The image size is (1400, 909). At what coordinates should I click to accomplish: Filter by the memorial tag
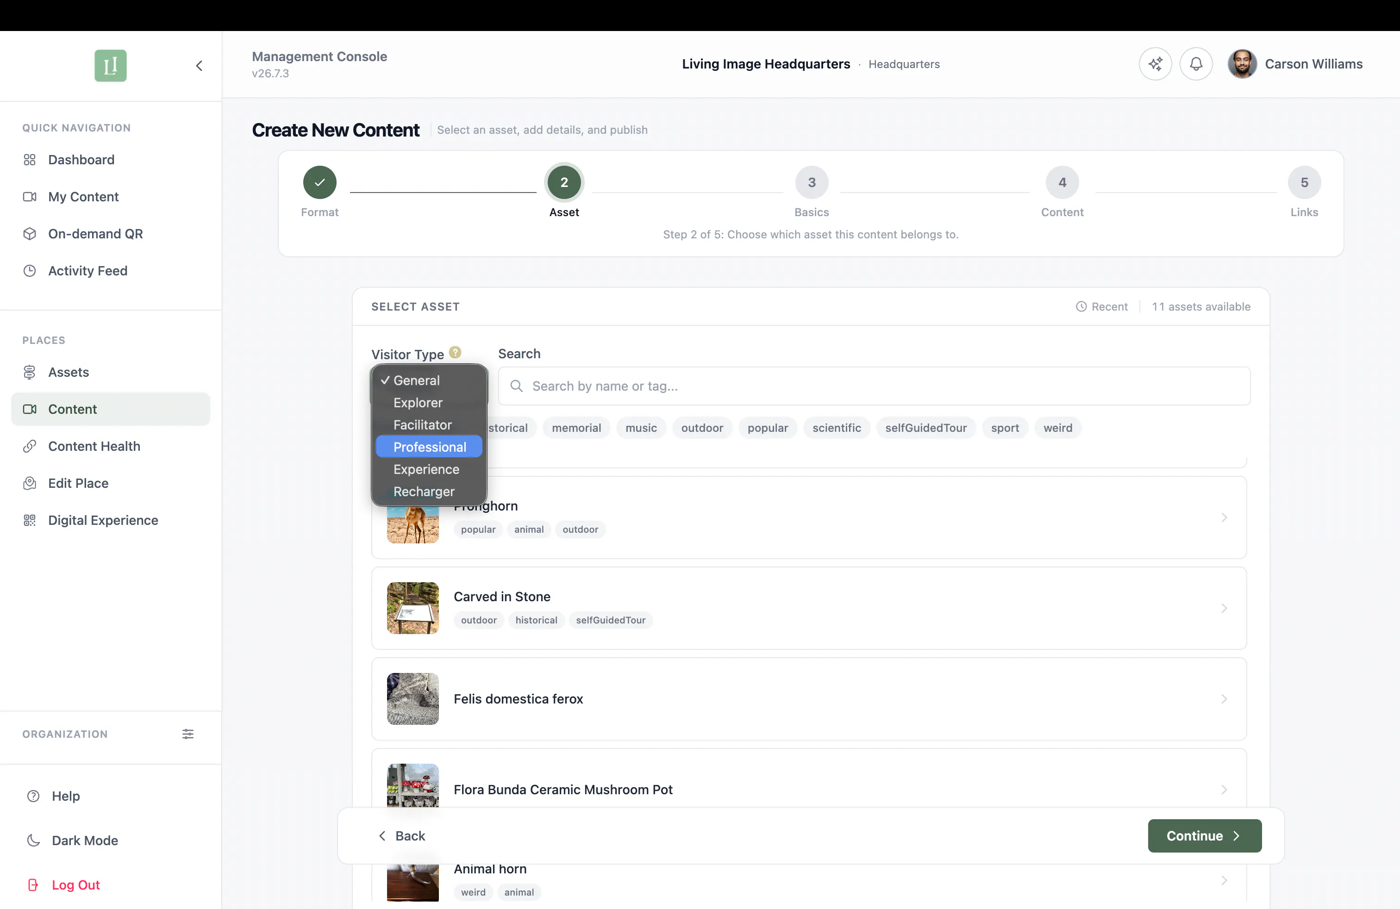coord(576,428)
